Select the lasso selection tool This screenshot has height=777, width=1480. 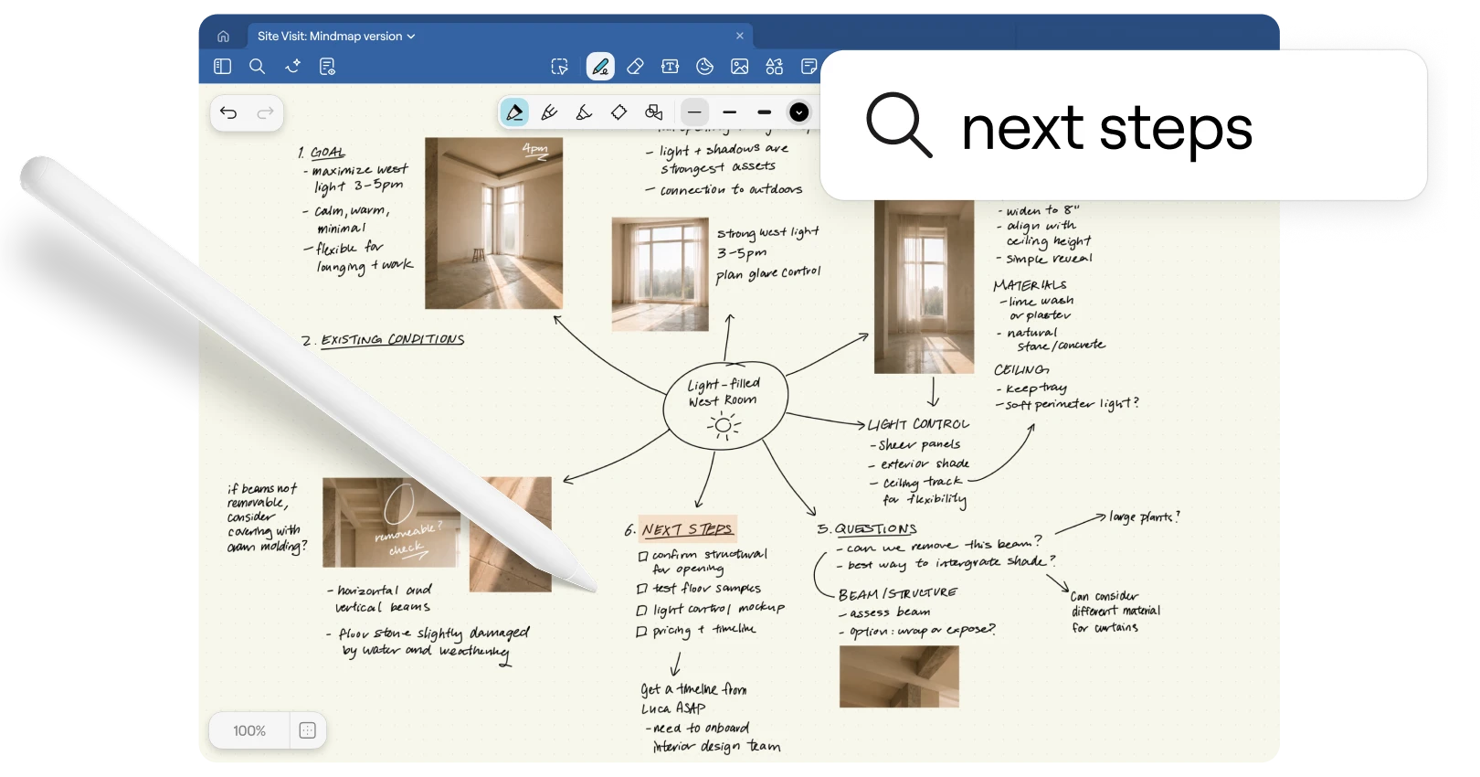coord(560,66)
